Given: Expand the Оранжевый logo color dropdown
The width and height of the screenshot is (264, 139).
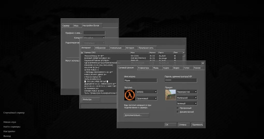Looking at the screenshot, I should [146, 99].
